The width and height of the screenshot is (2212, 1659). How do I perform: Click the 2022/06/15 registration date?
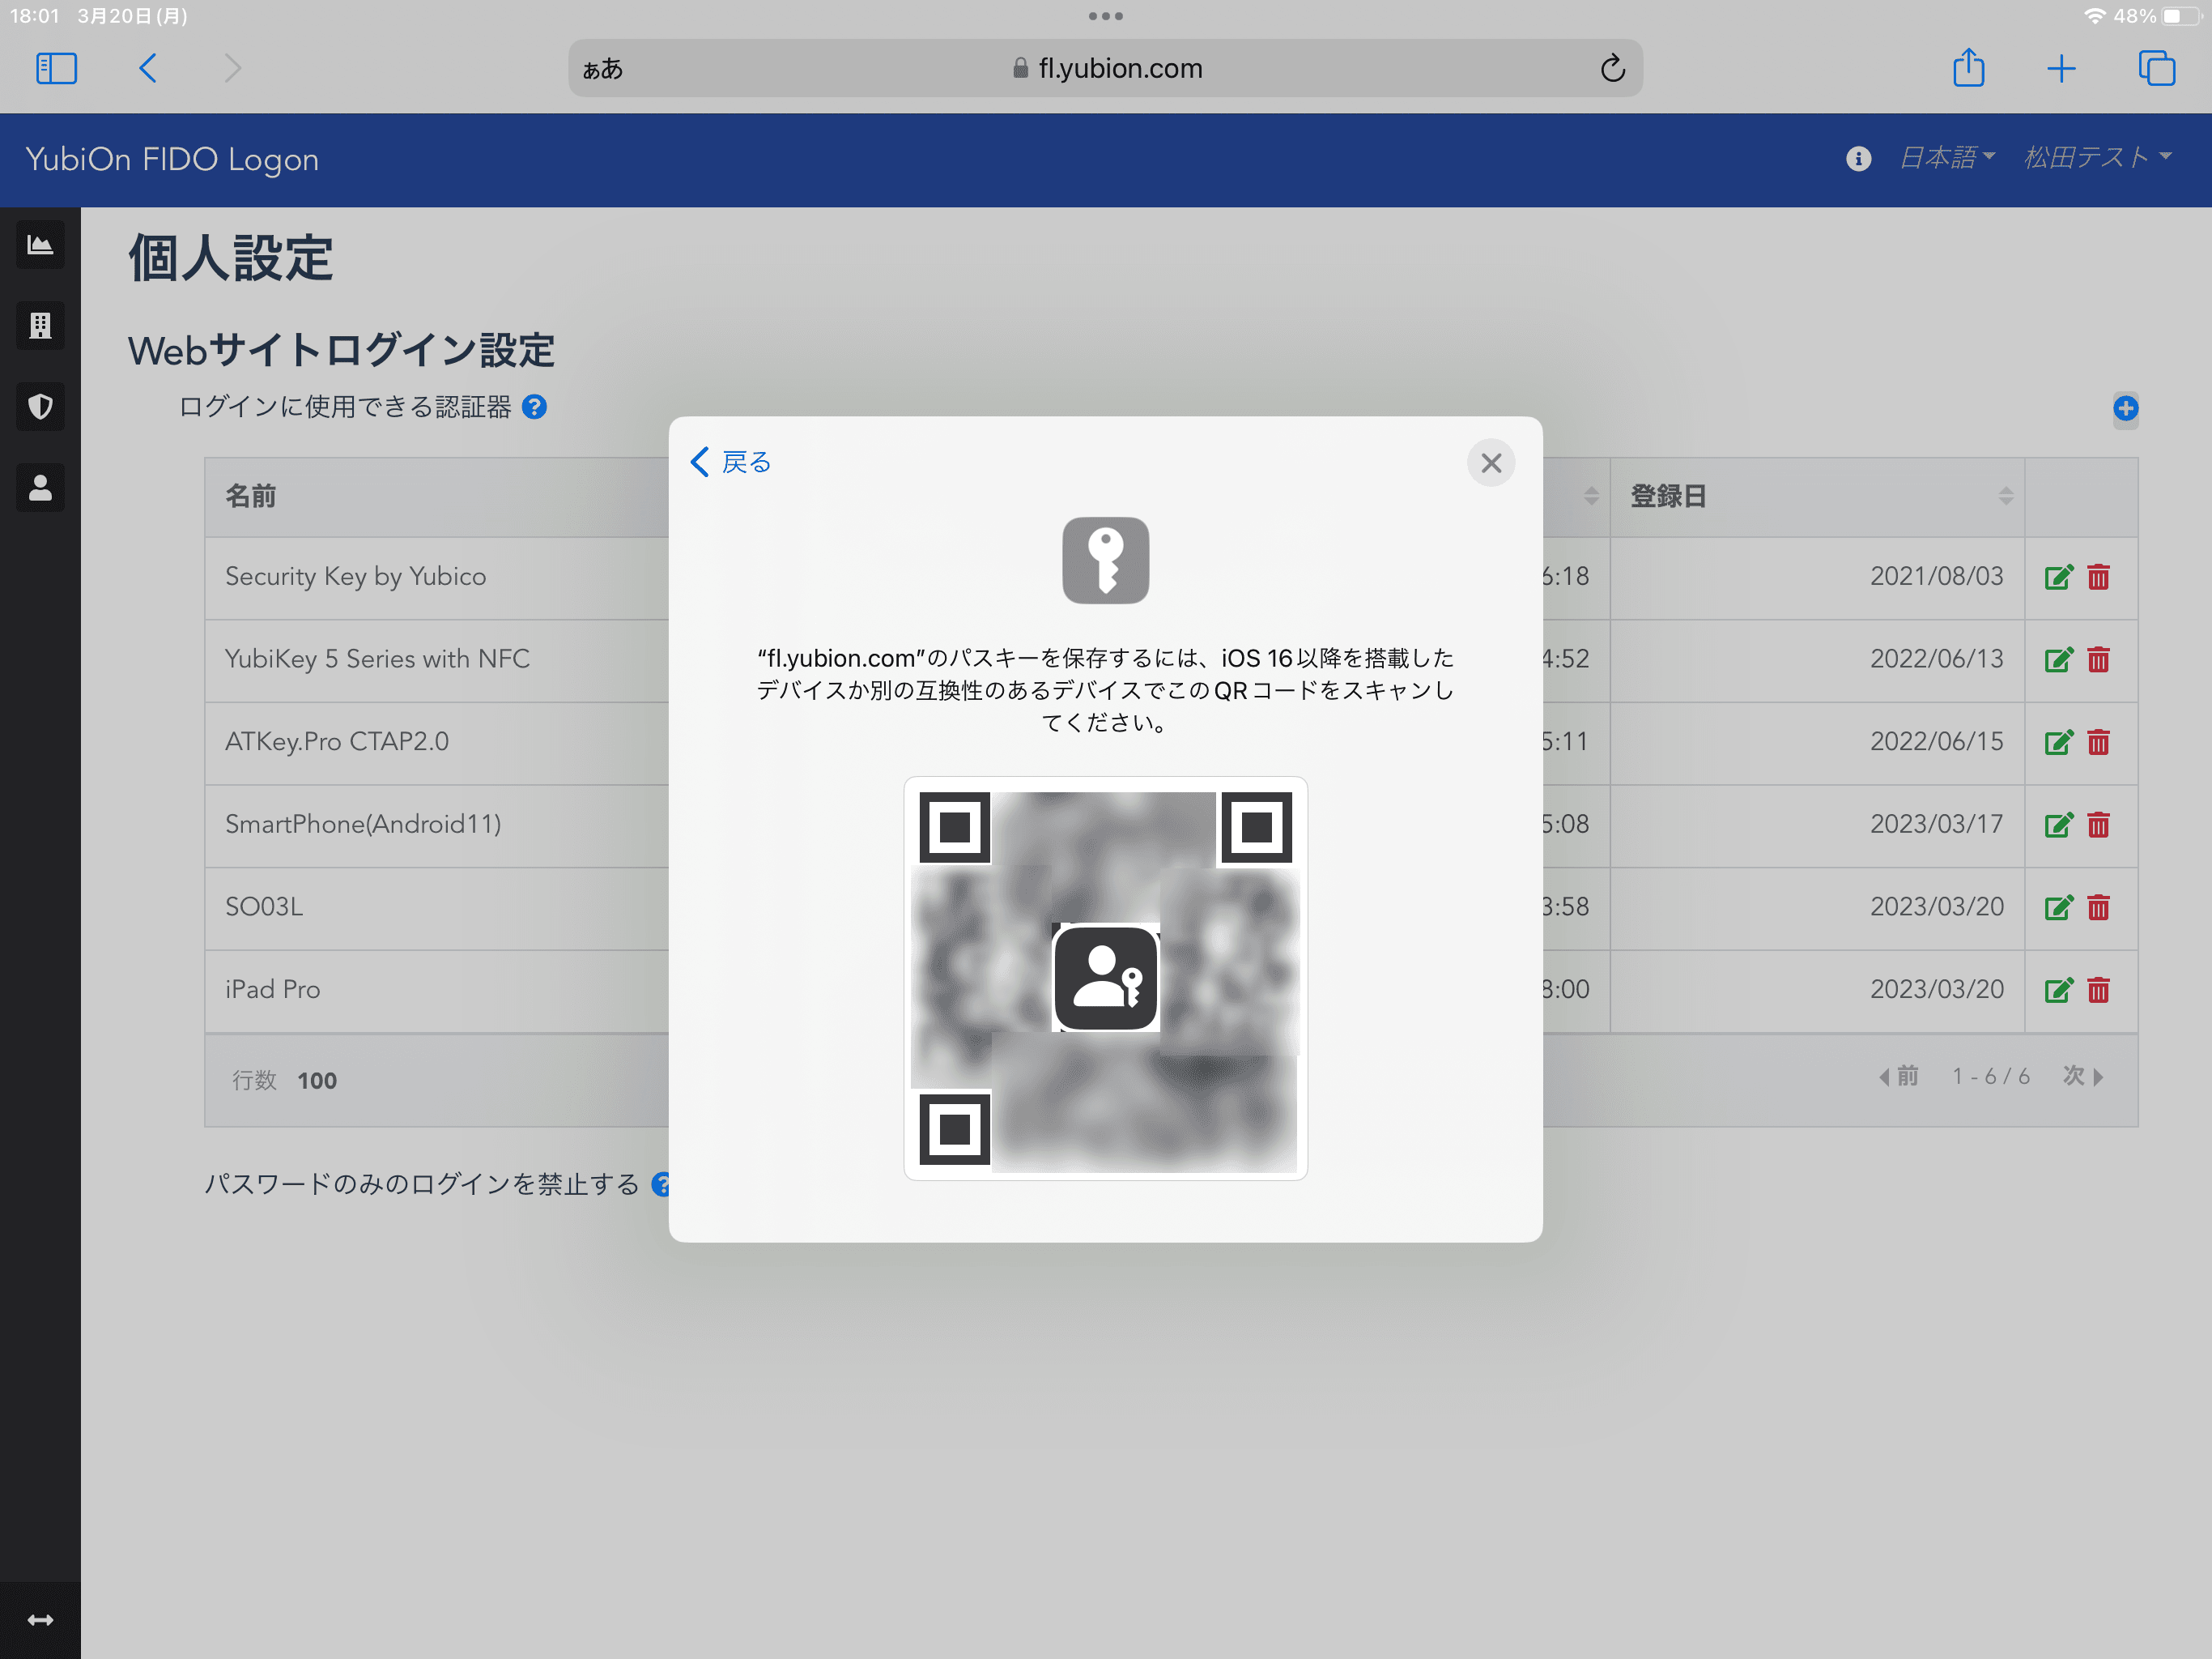(1936, 741)
